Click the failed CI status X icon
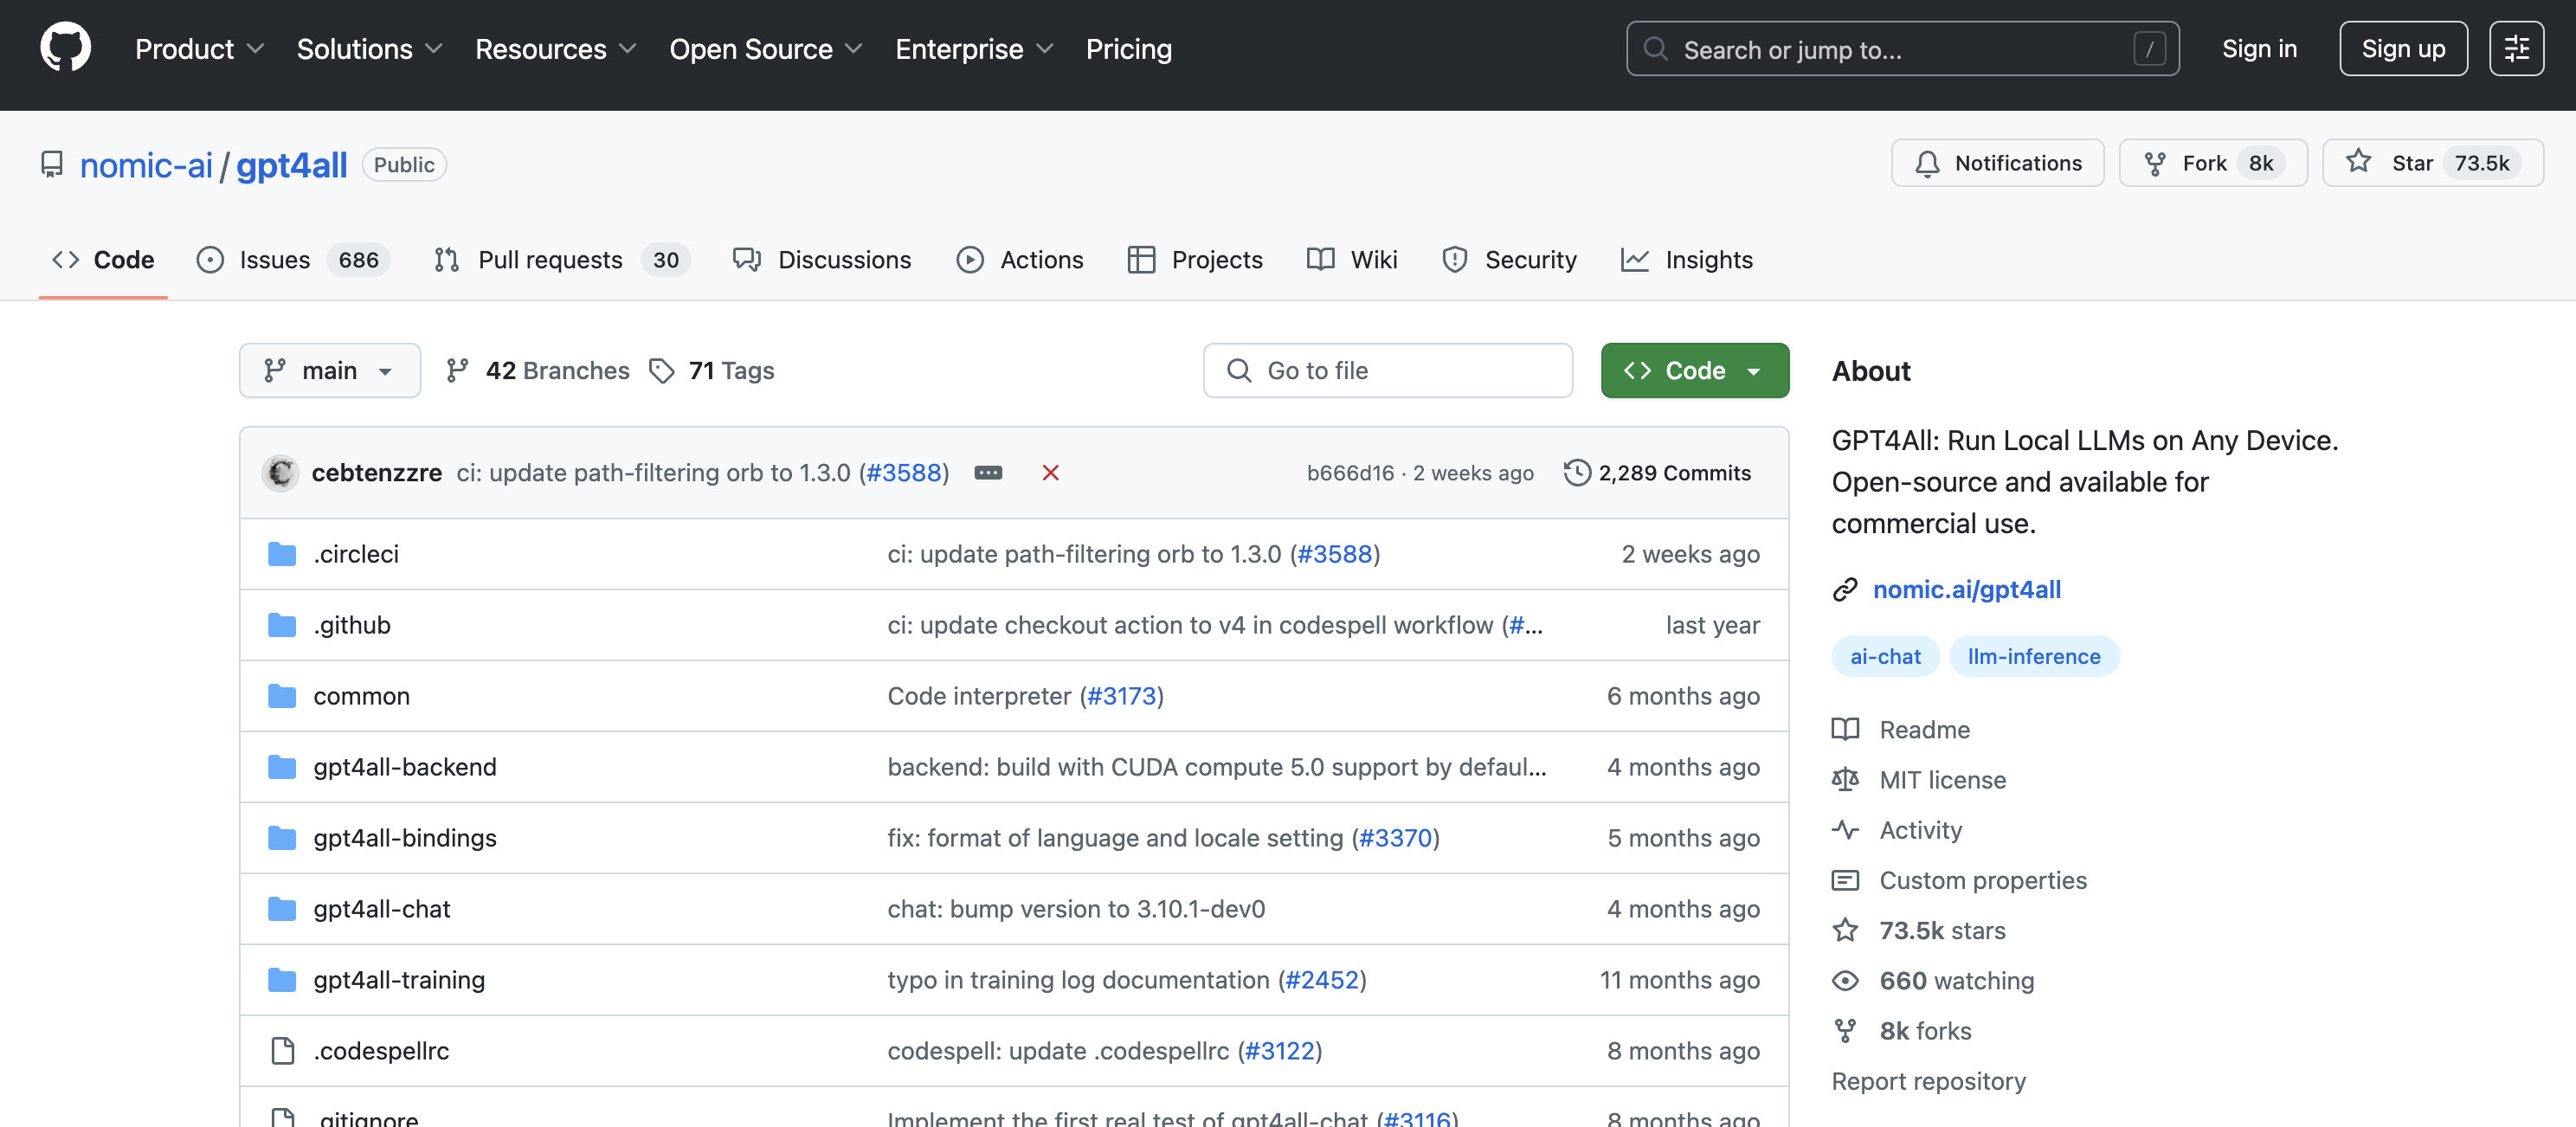The width and height of the screenshot is (2576, 1127). click(1050, 473)
